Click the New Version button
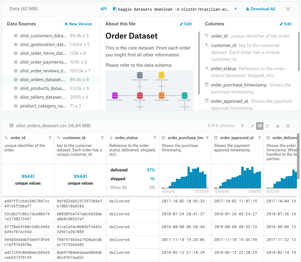This screenshot has height=262, width=301. 78,24
